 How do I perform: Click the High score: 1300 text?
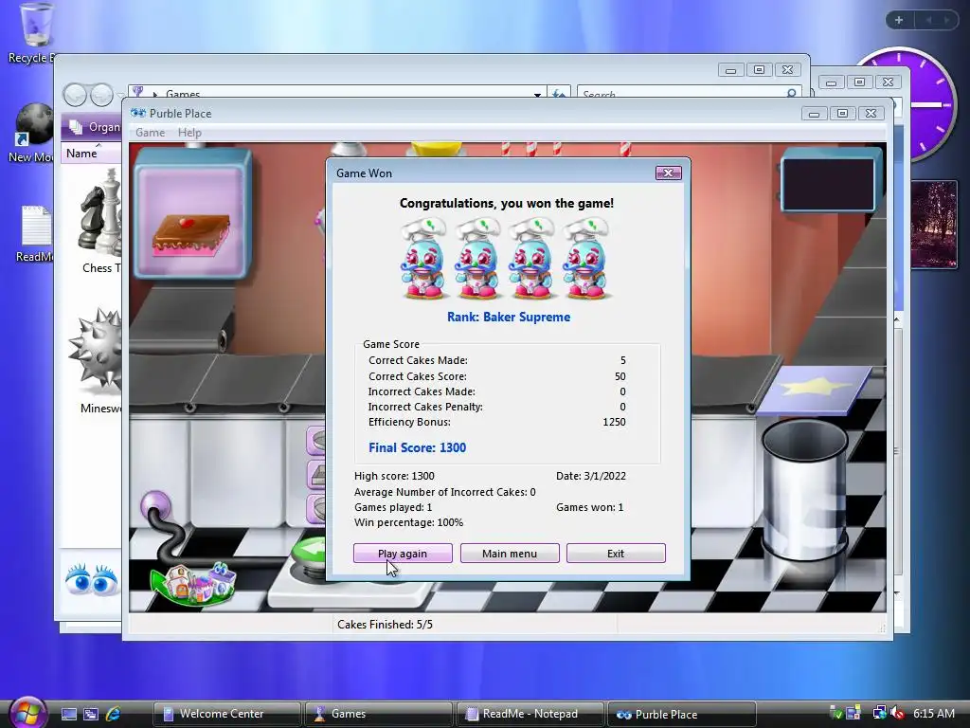(394, 476)
